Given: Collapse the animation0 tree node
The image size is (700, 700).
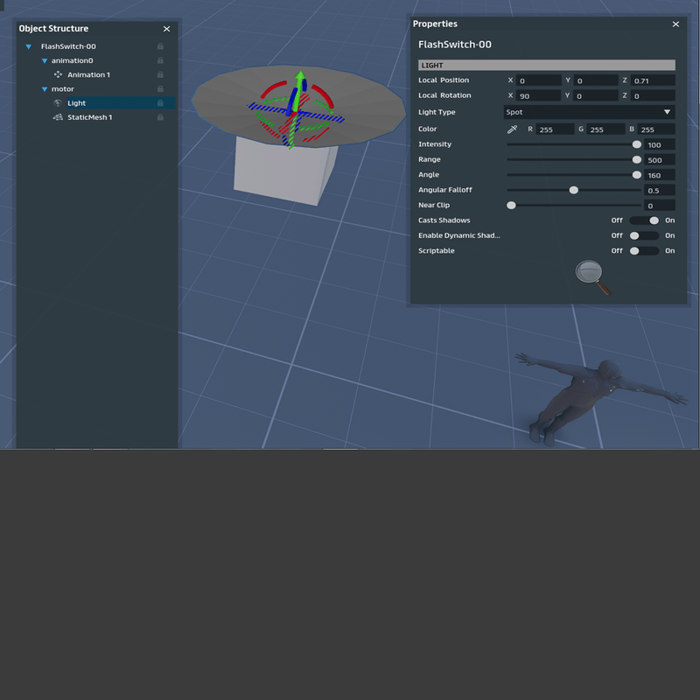Looking at the screenshot, I should [x=45, y=61].
